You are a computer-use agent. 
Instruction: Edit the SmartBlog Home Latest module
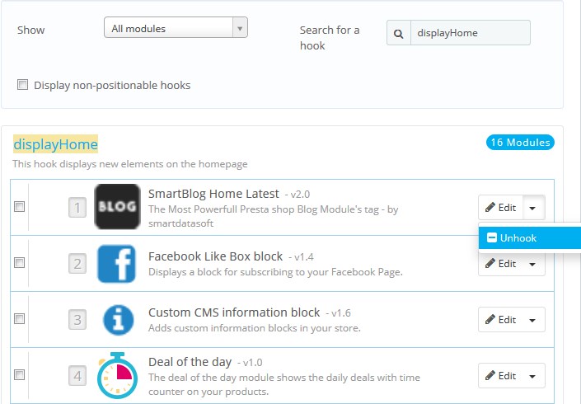(501, 208)
